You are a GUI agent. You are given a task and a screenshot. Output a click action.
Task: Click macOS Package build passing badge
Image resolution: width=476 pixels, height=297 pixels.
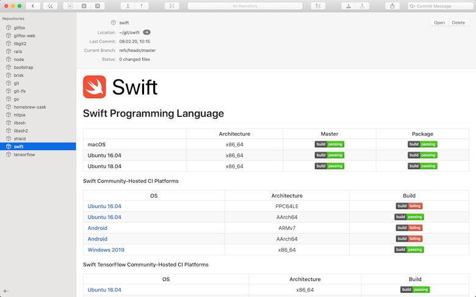pyautogui.click(x=422, y=144)
